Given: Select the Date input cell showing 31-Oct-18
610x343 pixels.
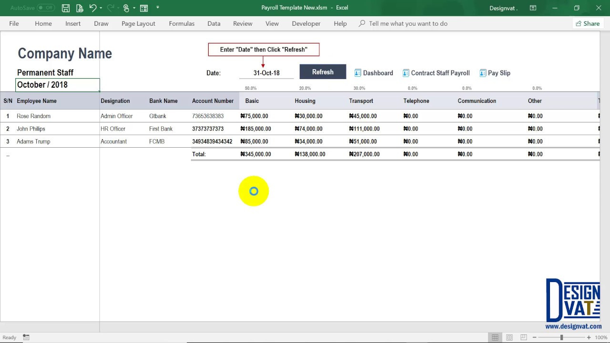Looking at the screenshot, I should pos(265,72).
